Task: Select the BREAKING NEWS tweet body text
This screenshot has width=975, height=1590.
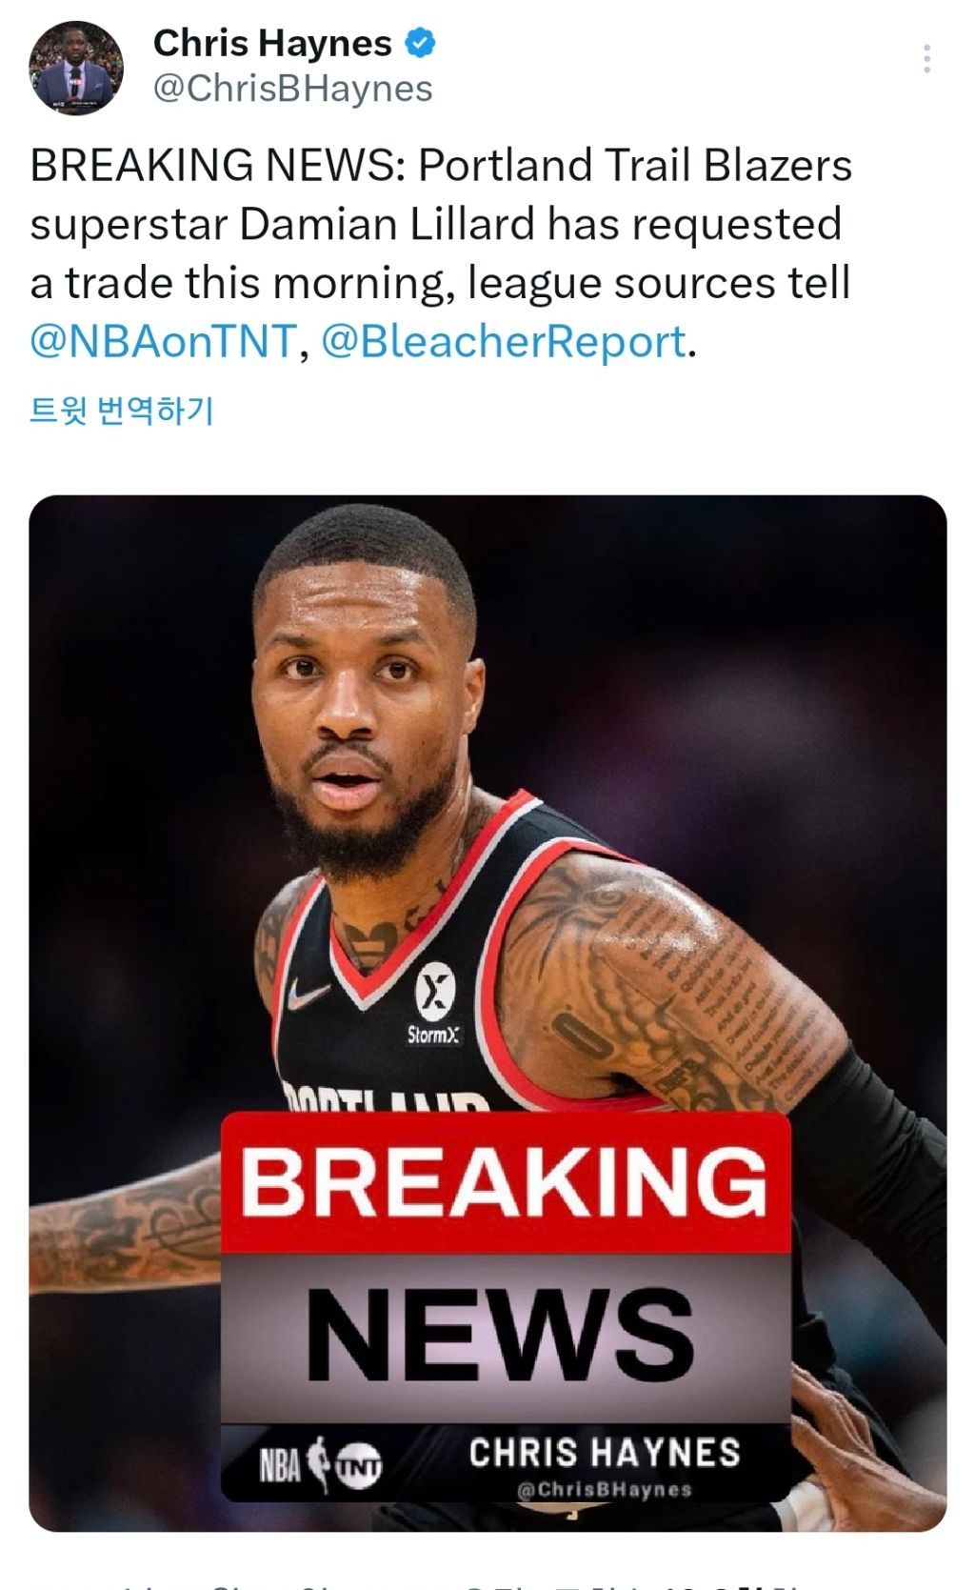Action: click(x=441, y=253)
